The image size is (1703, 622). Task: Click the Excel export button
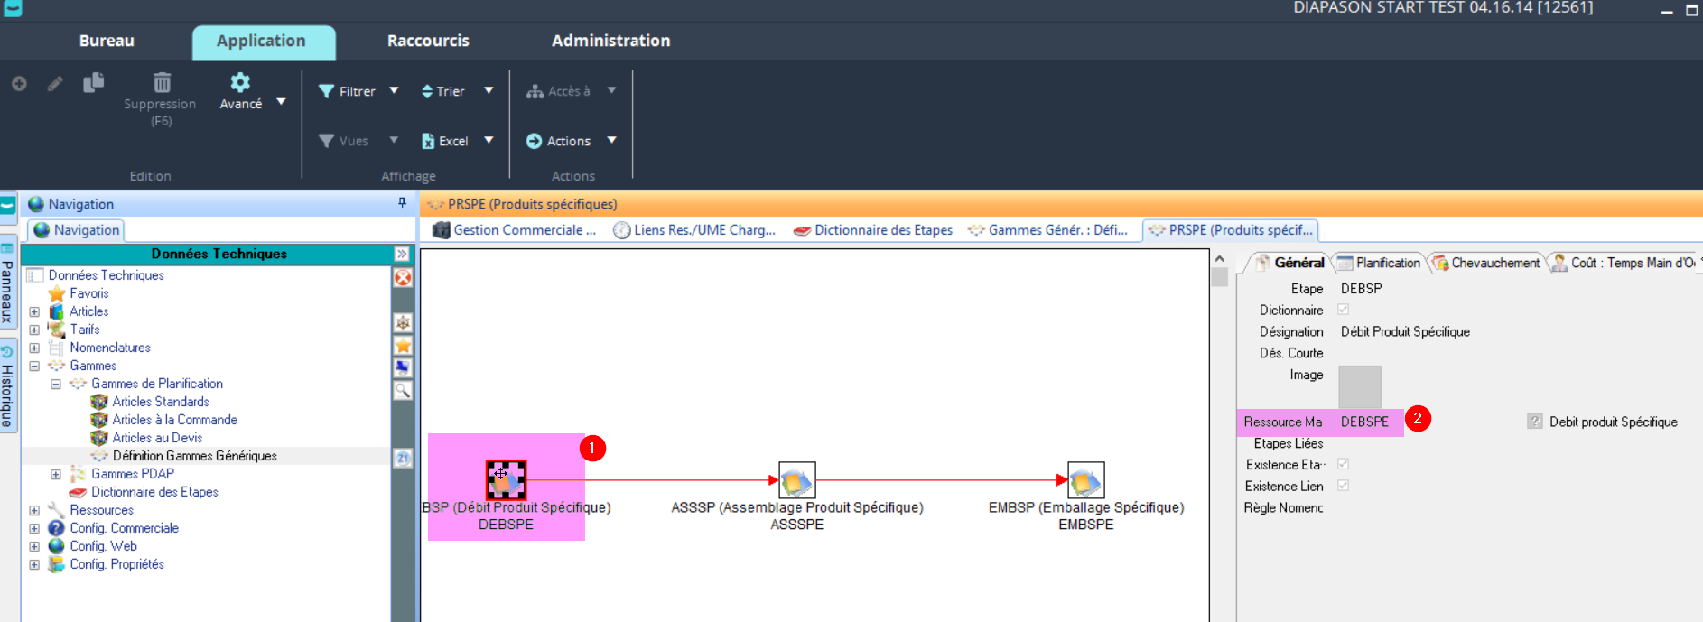(x=445, y=141)
